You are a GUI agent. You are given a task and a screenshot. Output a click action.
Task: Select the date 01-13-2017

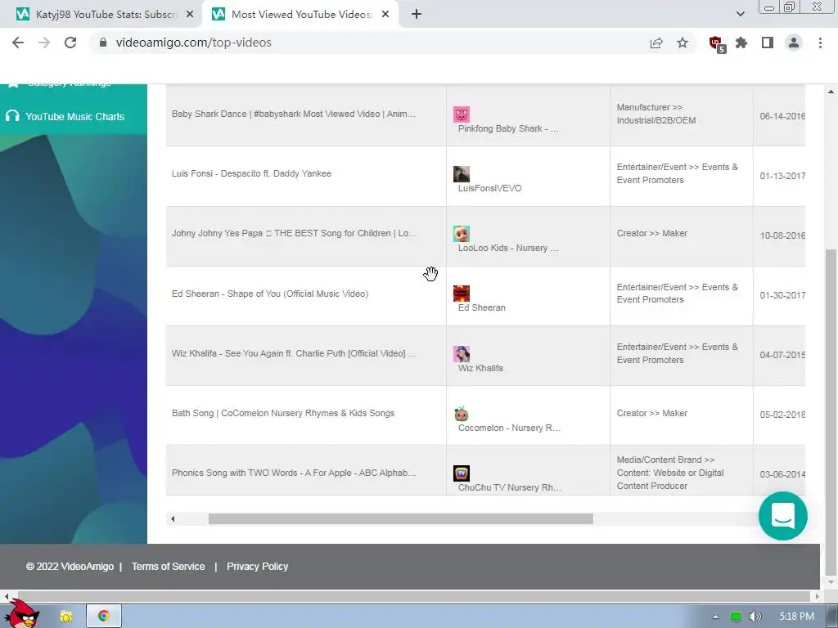(782, 177)
